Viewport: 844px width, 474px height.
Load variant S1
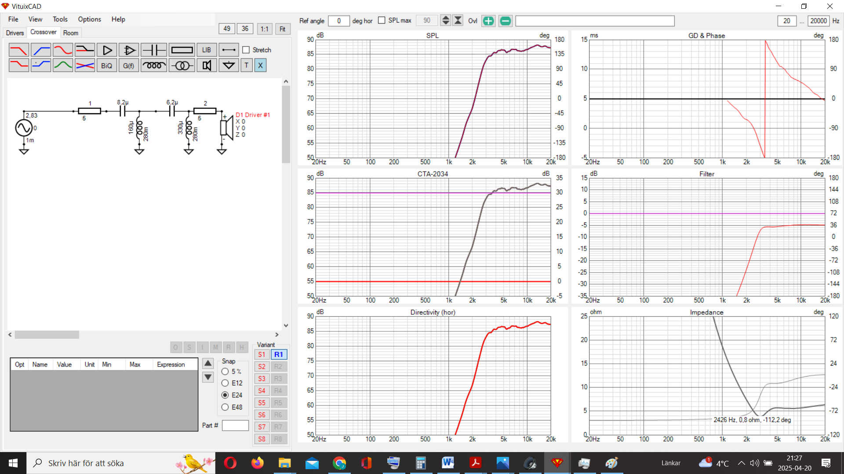tap(262, 355)
